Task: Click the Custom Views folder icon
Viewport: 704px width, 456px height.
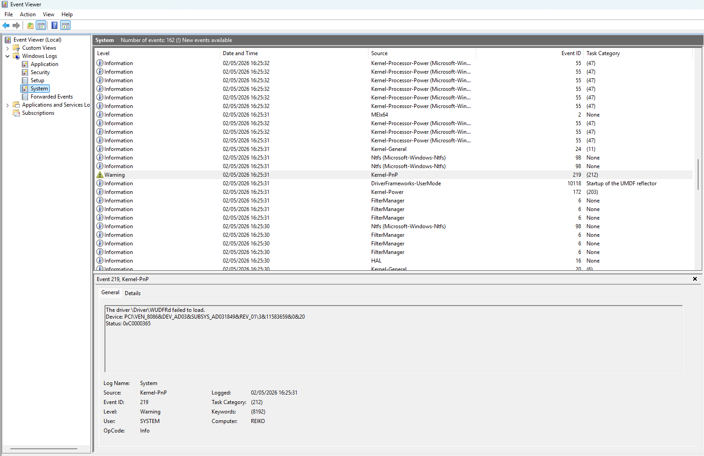Action: [x=16, y=48]
